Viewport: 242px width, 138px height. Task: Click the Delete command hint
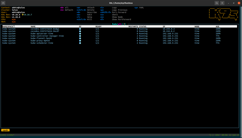[91, 10]
